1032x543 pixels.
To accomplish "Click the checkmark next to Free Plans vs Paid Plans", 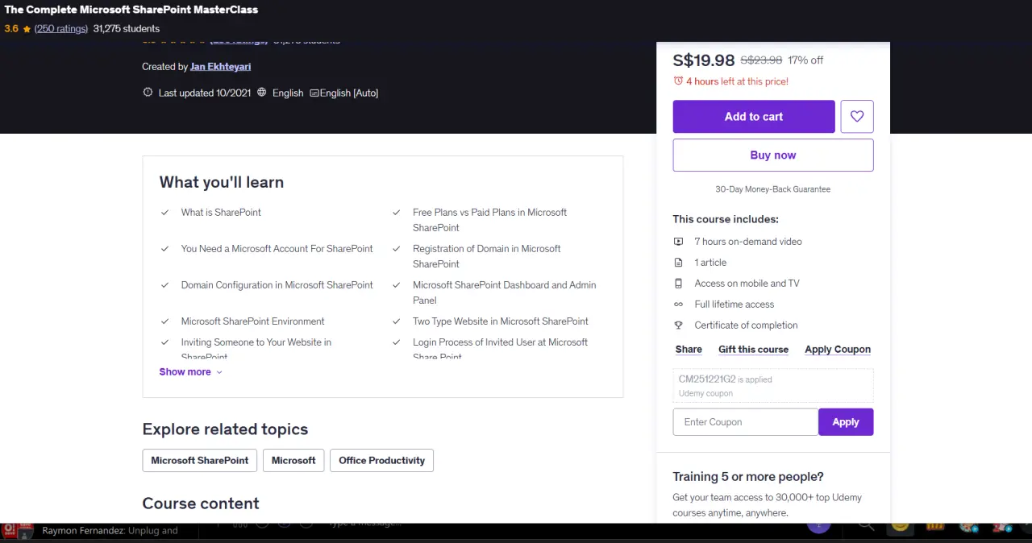I will 397,213.
